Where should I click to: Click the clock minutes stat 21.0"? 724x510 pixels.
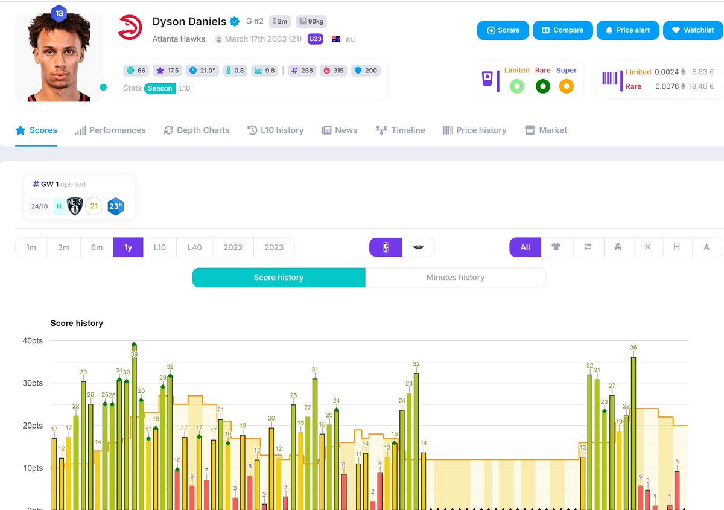(x=202, y=71)
